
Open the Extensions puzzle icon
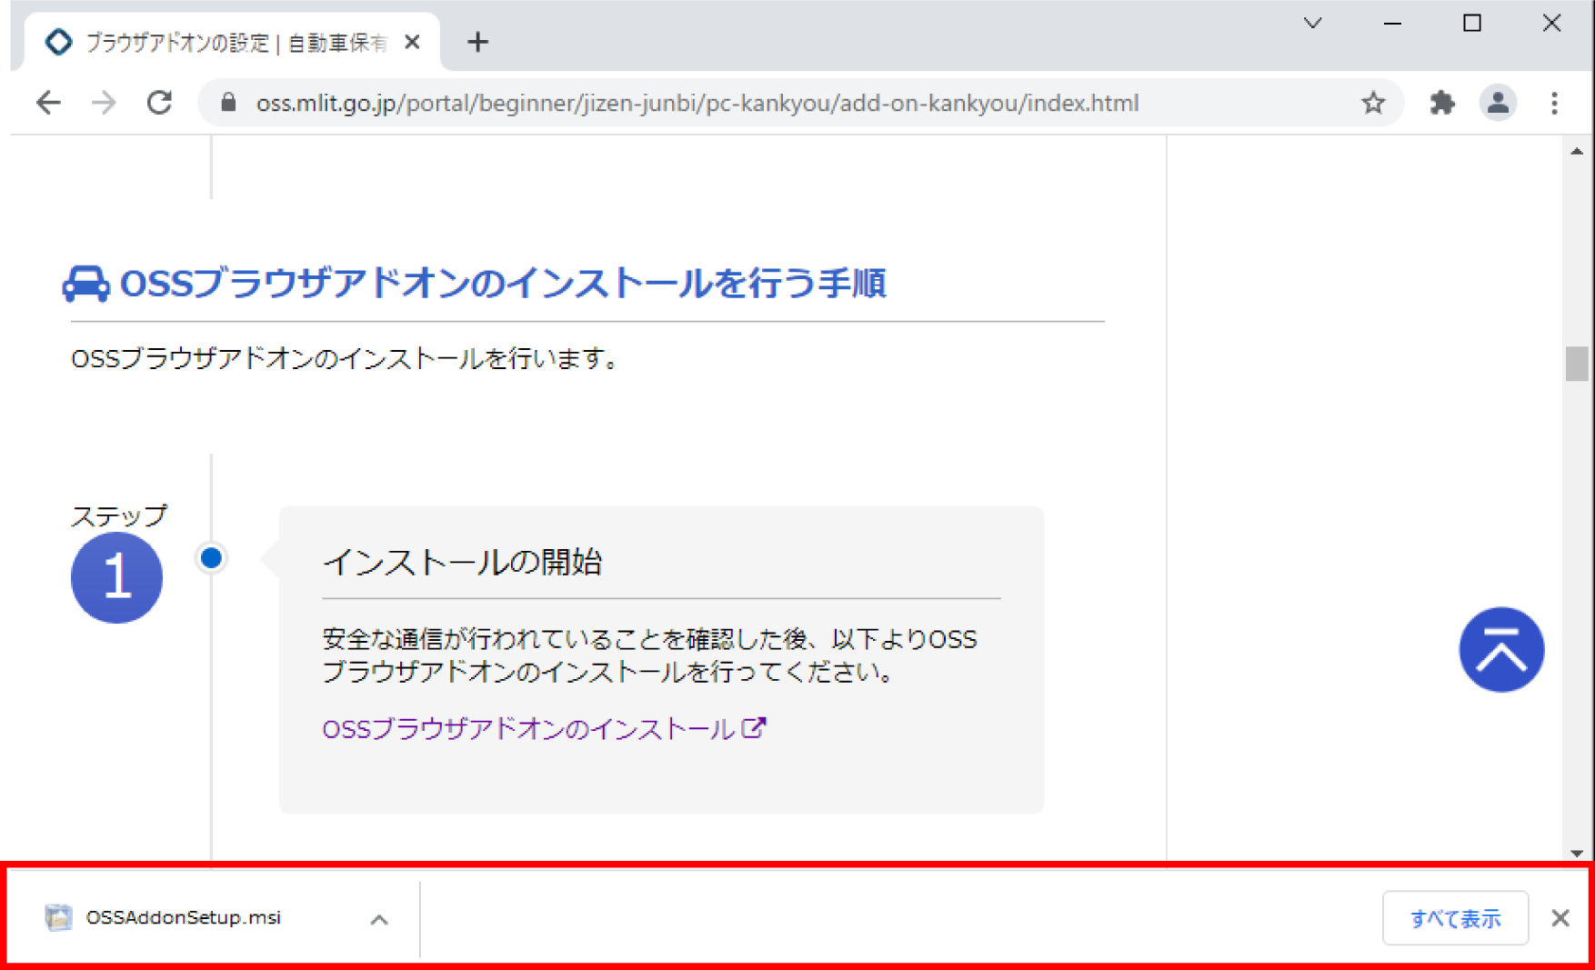pyautogui.click(x=1442, y=103)
